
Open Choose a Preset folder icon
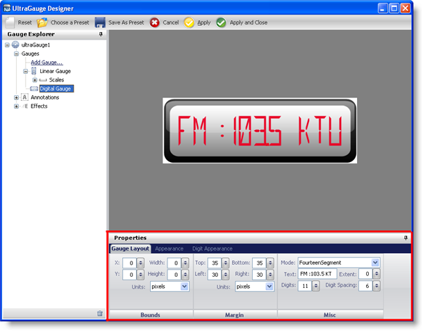[42, 22]
